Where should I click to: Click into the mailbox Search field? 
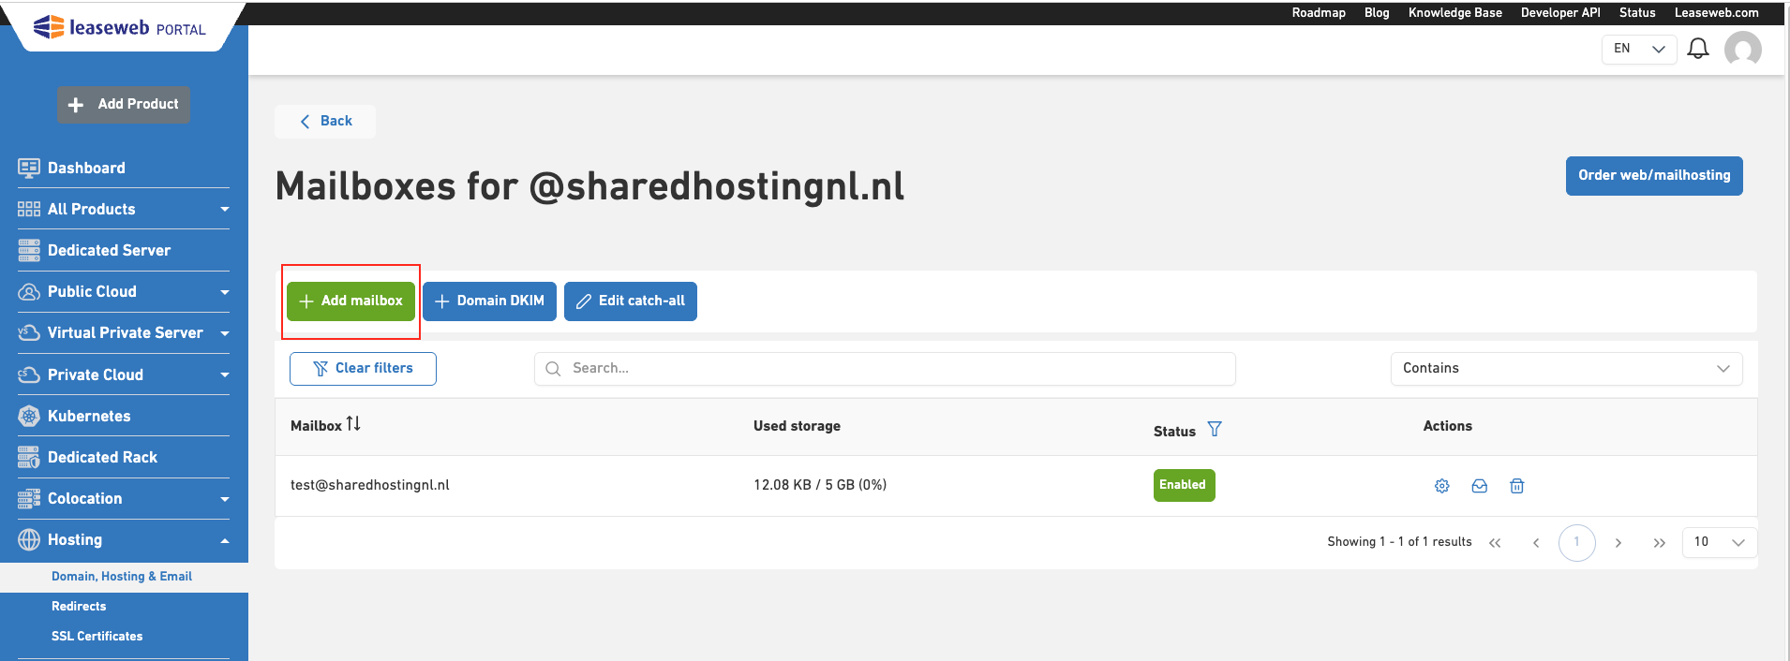(885, 369)
